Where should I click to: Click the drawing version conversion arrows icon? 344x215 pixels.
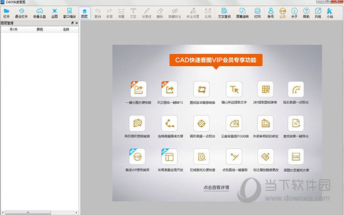coord(202,89)
